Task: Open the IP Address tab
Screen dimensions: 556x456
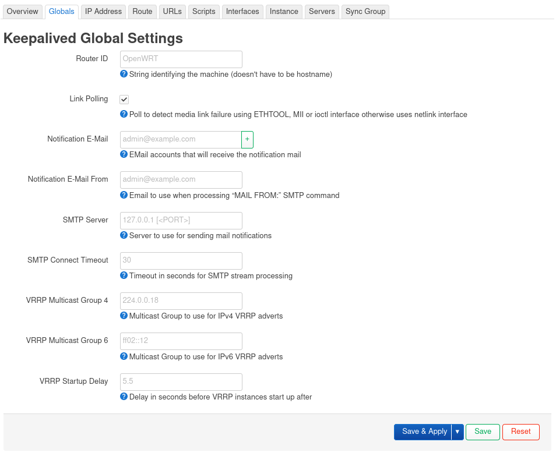Action: 103,11
